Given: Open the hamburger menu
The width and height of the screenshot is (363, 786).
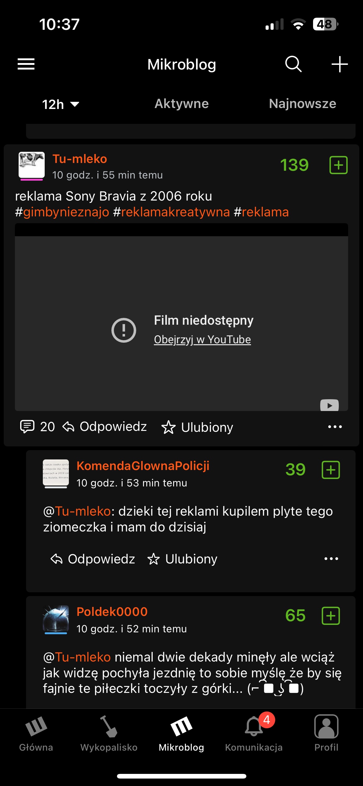Looking at the screenshot, I should [x=26, y=64].
